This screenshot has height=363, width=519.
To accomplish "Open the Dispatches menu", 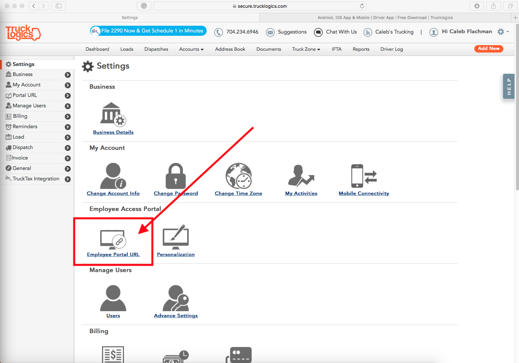I will pyautogui.click(x=156, y=49).
